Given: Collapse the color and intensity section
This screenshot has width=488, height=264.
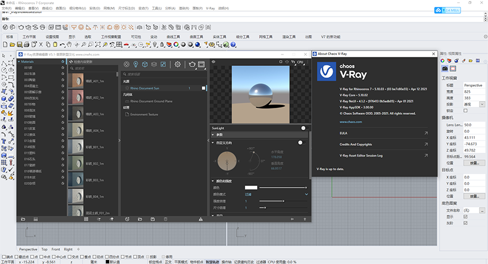Looking at the screenshot, I should (213, 181).
